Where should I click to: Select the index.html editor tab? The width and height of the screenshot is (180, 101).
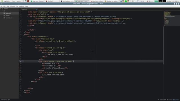pos(28,9)
